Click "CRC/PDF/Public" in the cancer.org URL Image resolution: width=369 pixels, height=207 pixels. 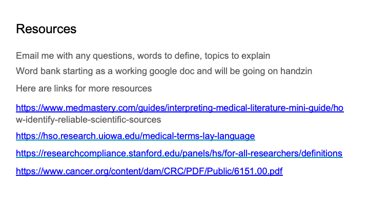pos(187,171)
